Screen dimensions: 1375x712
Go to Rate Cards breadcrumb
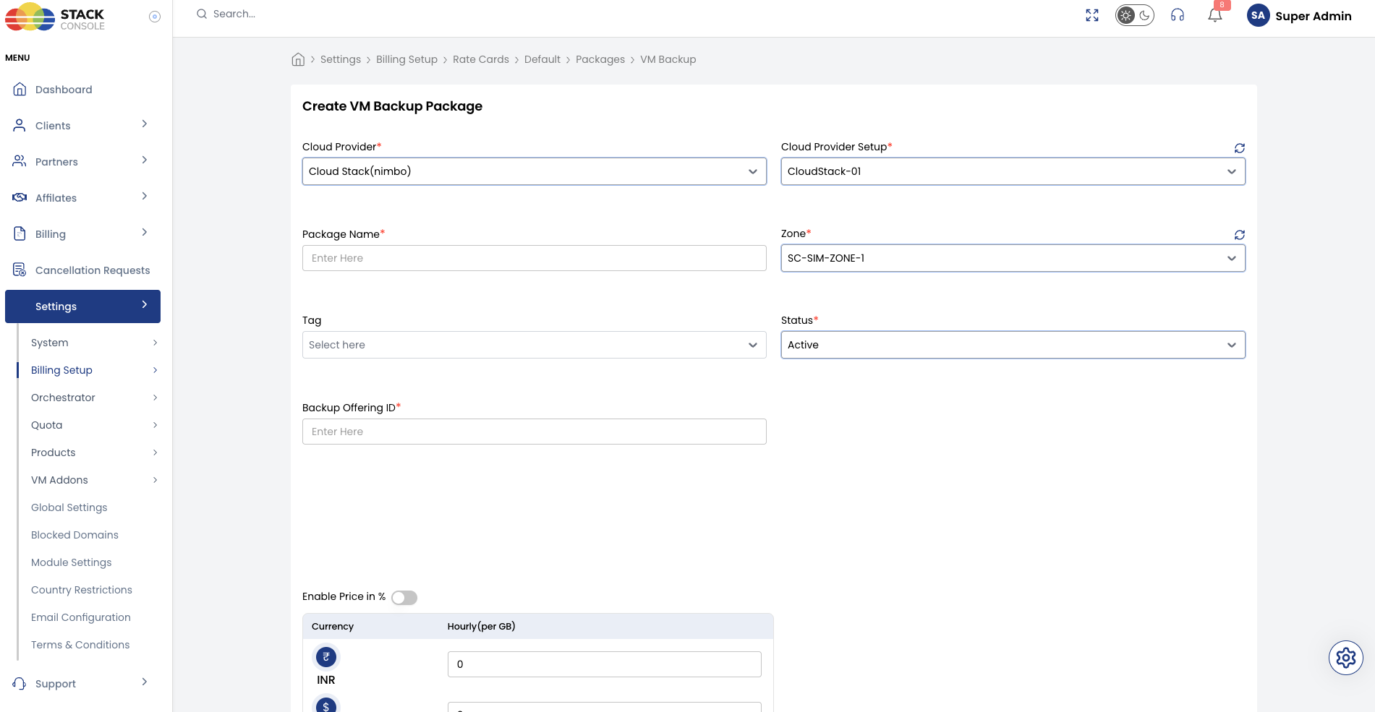click(481, 59)
